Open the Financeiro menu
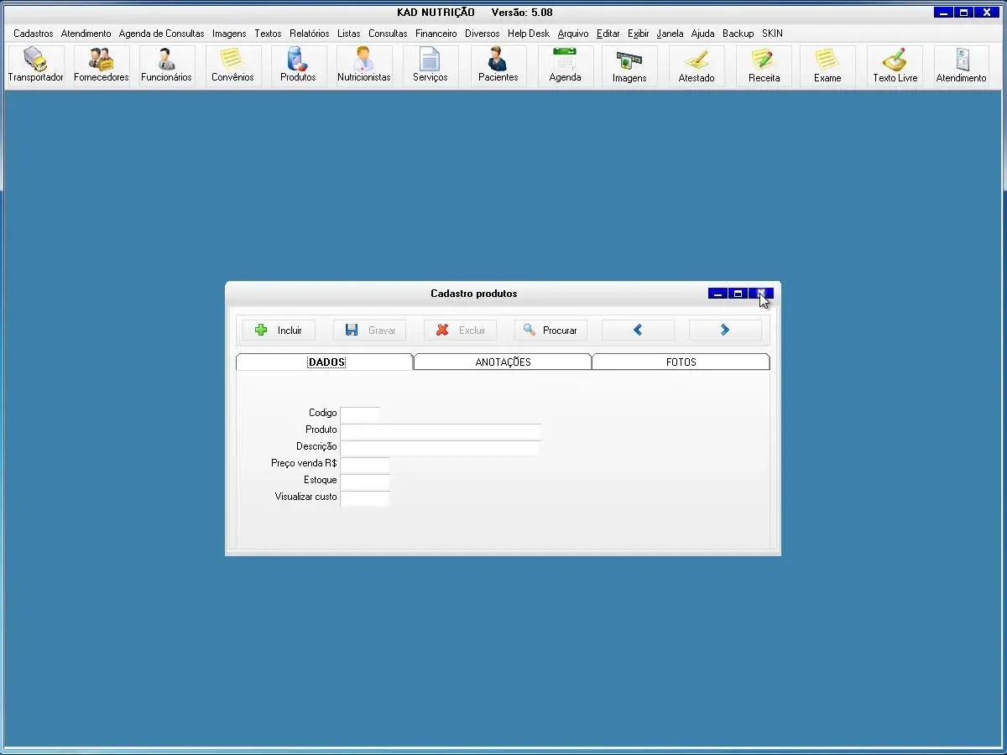Screen dimensions: 1007x755 click(436, 34)
